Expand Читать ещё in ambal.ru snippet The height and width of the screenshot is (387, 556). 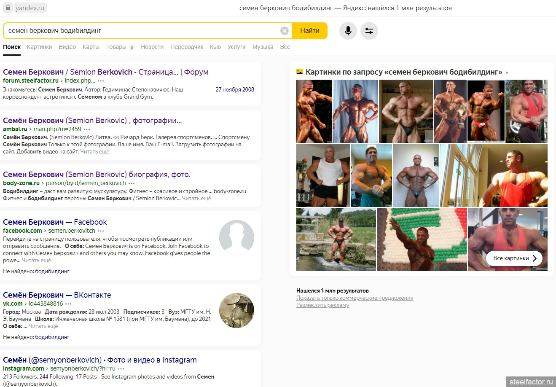point(95,152)
